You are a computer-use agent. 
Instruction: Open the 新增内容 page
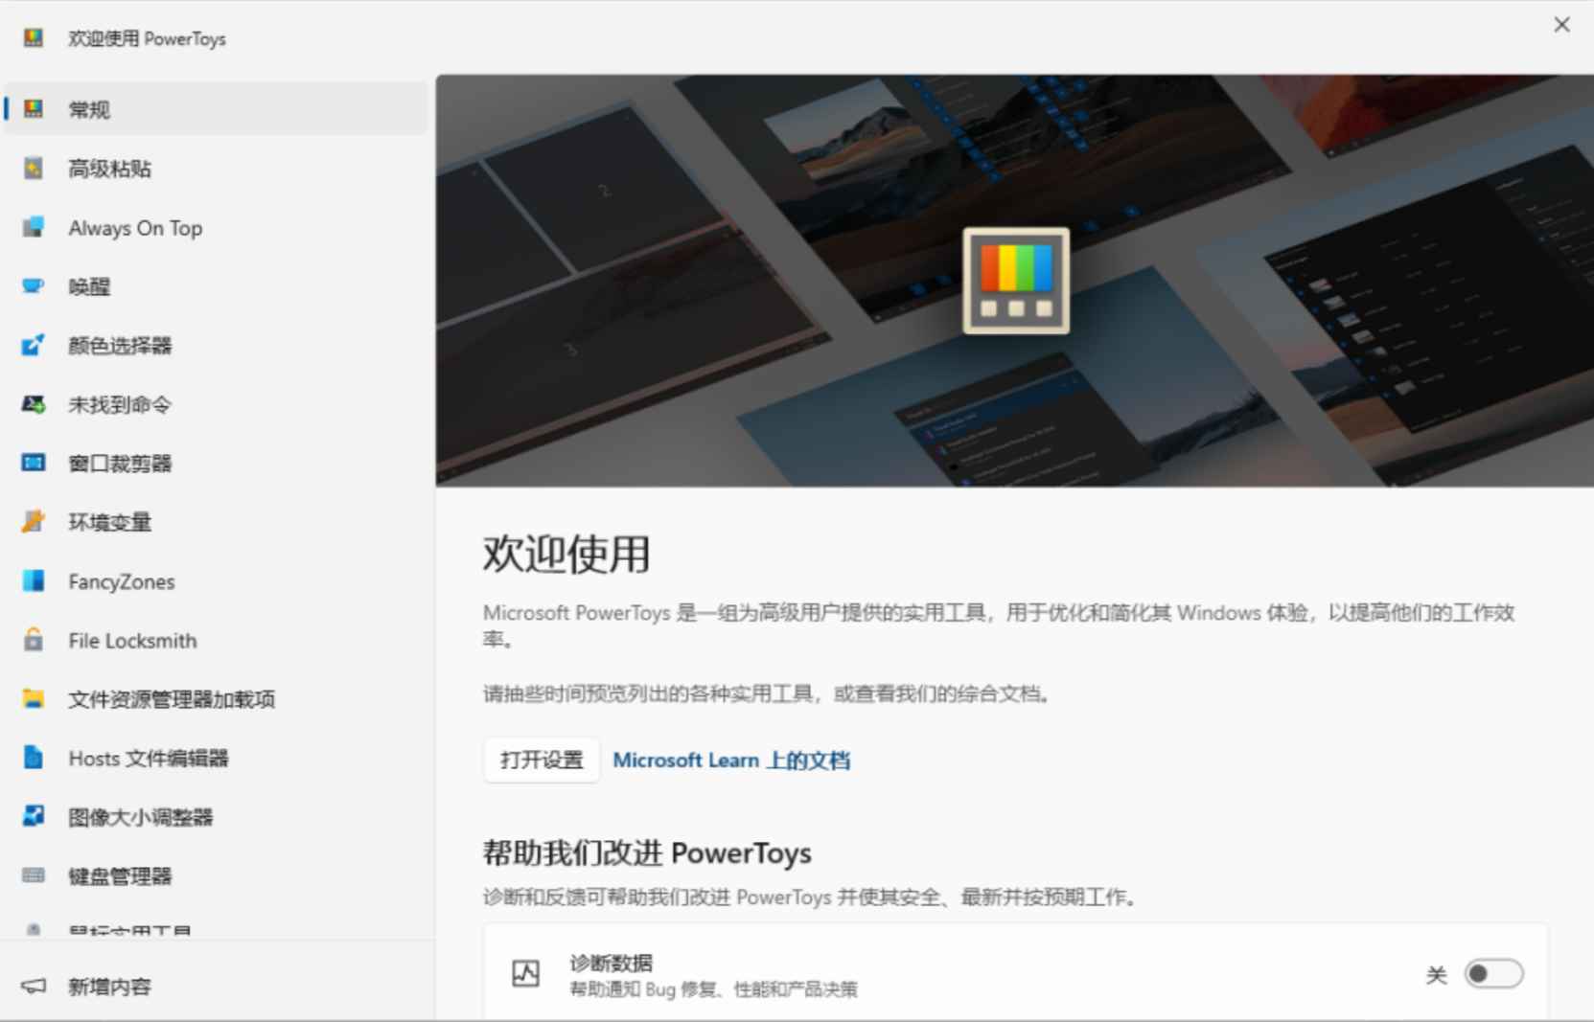click(108, 986)
